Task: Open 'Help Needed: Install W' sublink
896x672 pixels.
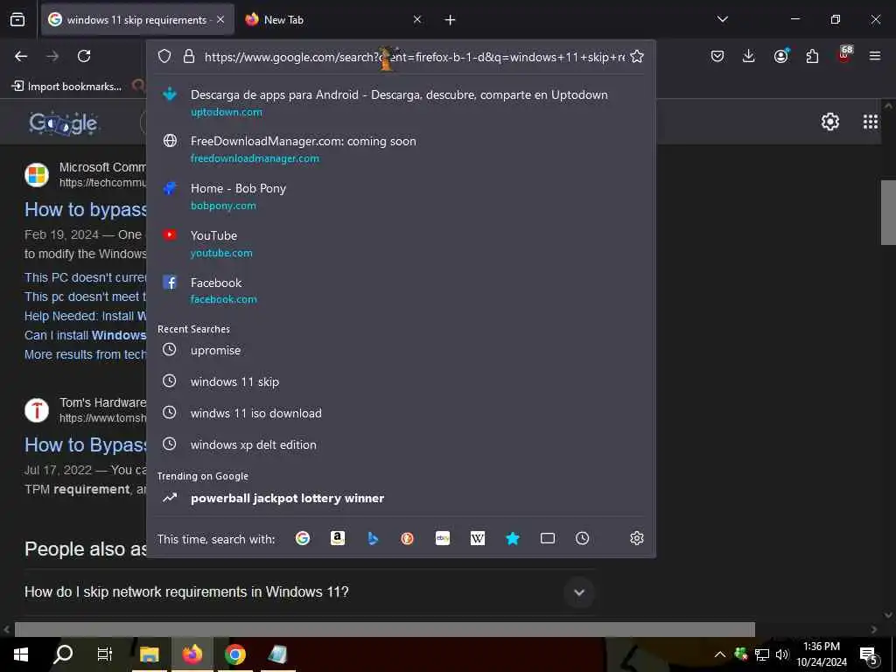Action: point(85,316)
